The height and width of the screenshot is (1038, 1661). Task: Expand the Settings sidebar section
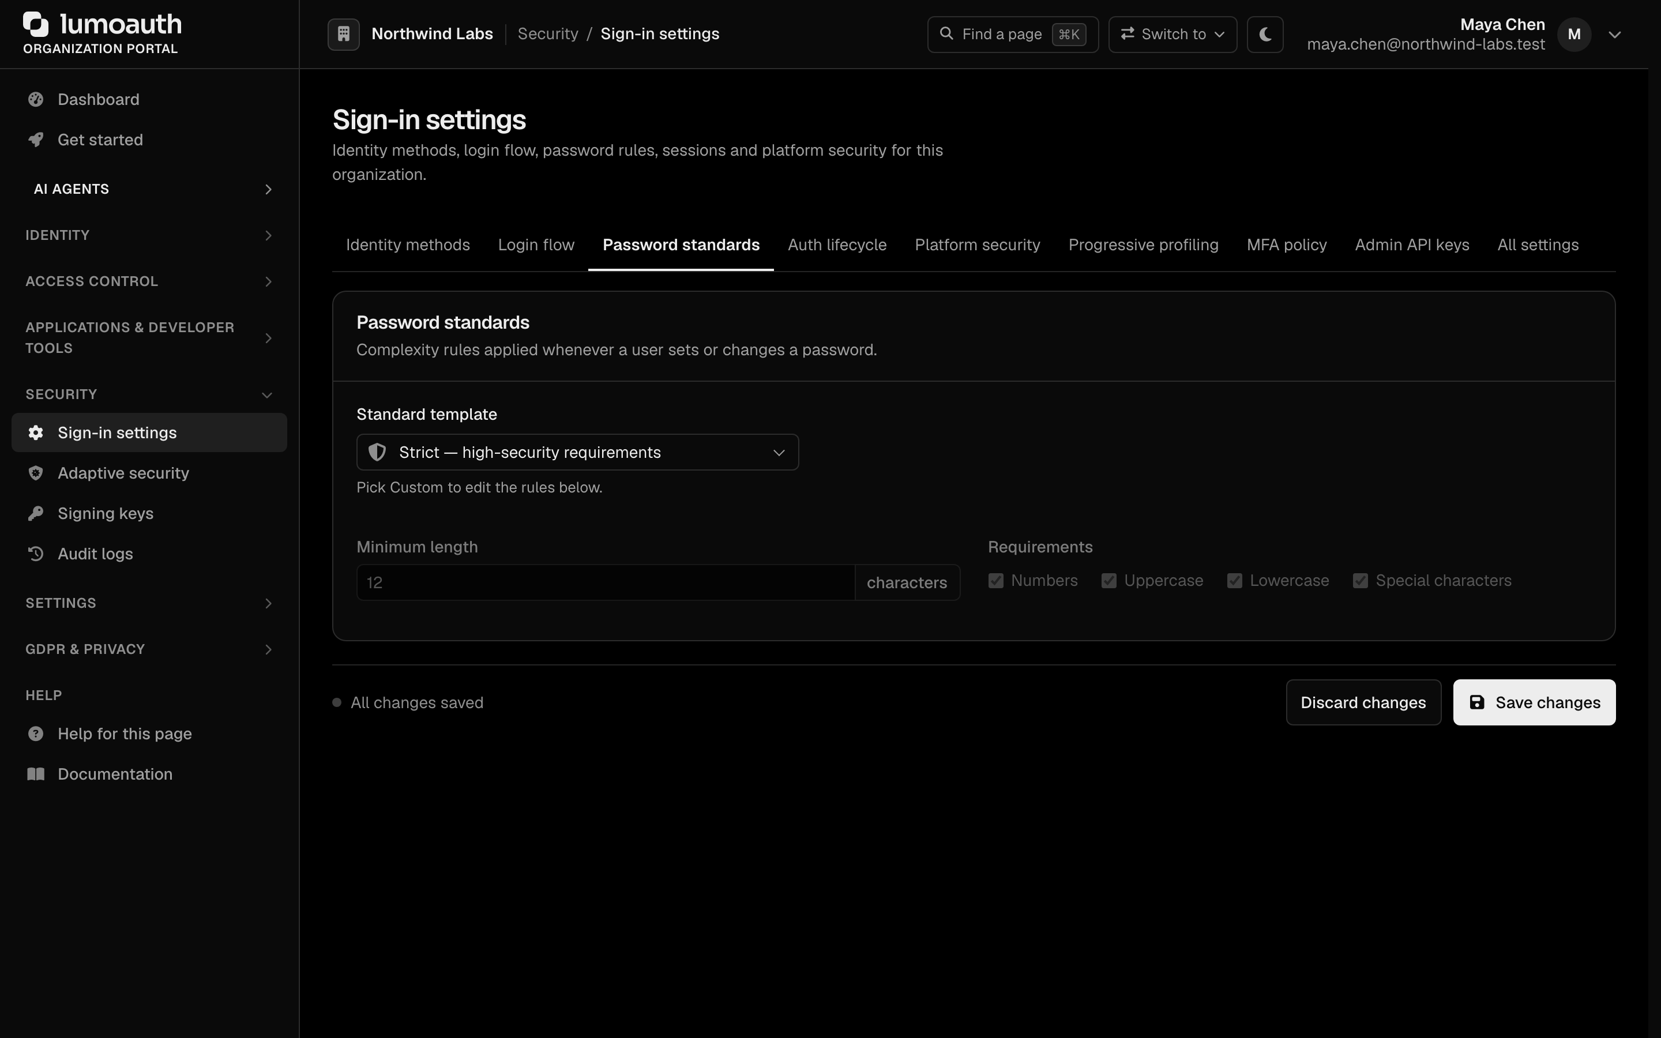click(149, 603)
